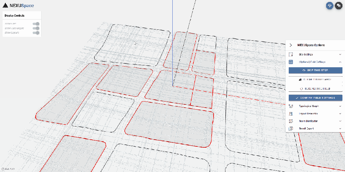Click the Room Distributor icon
This screenshot has width=345, height=172.
click(x=291, y=121)
